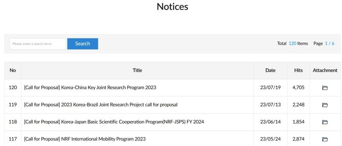Click the Date column header
The image size is (342, 146).
(x=270, y=70)
